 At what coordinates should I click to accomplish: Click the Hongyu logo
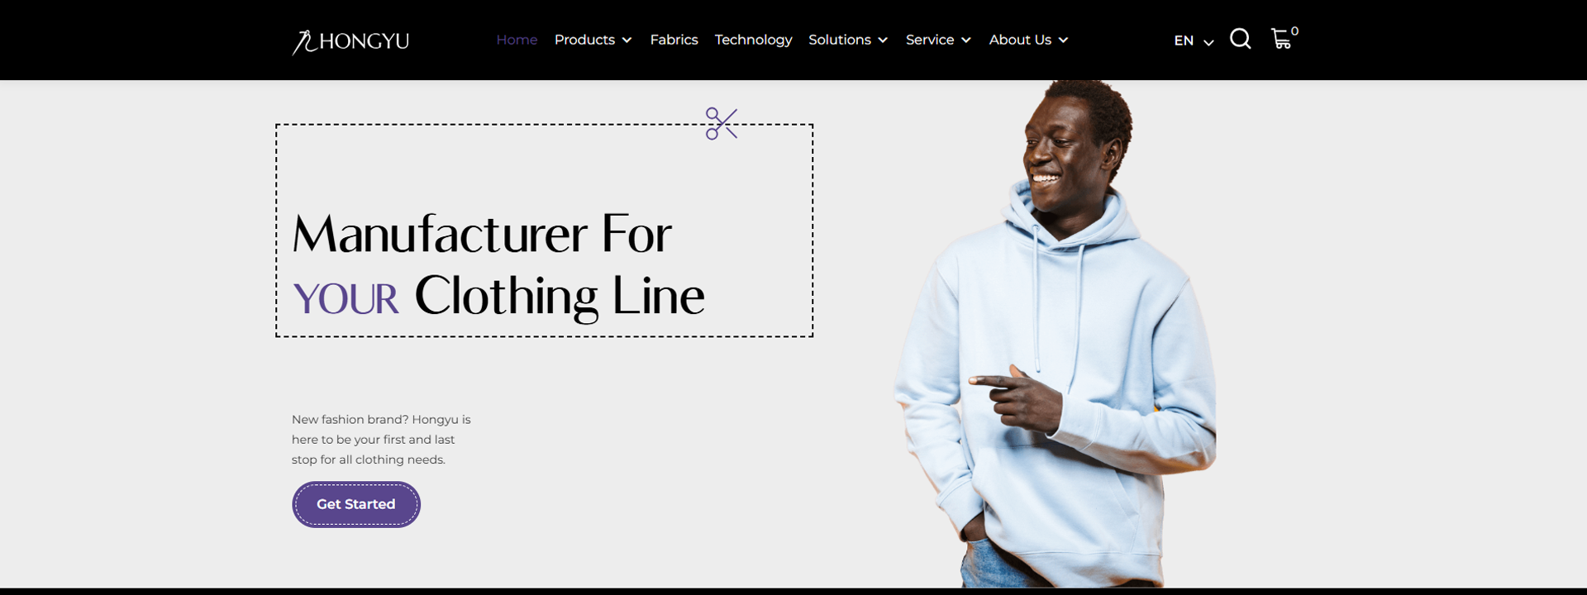point(350,41)
